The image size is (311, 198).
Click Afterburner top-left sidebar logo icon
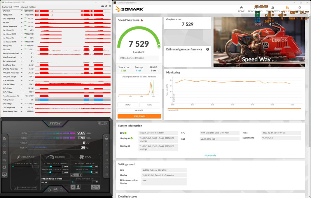(4, 138)
